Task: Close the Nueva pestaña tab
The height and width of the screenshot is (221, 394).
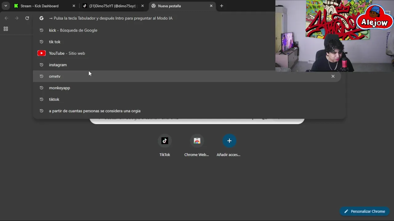Action: pyautogui.click(x=211, y=6)
